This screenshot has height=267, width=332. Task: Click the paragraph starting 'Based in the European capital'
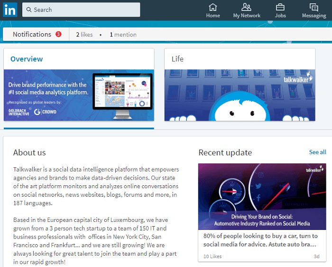[95, 241]
